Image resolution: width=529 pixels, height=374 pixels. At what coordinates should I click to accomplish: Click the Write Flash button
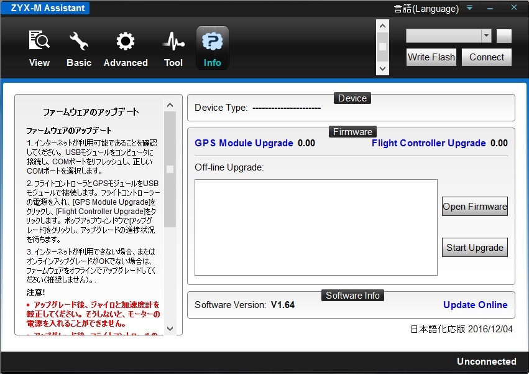[x=431, y=57]
